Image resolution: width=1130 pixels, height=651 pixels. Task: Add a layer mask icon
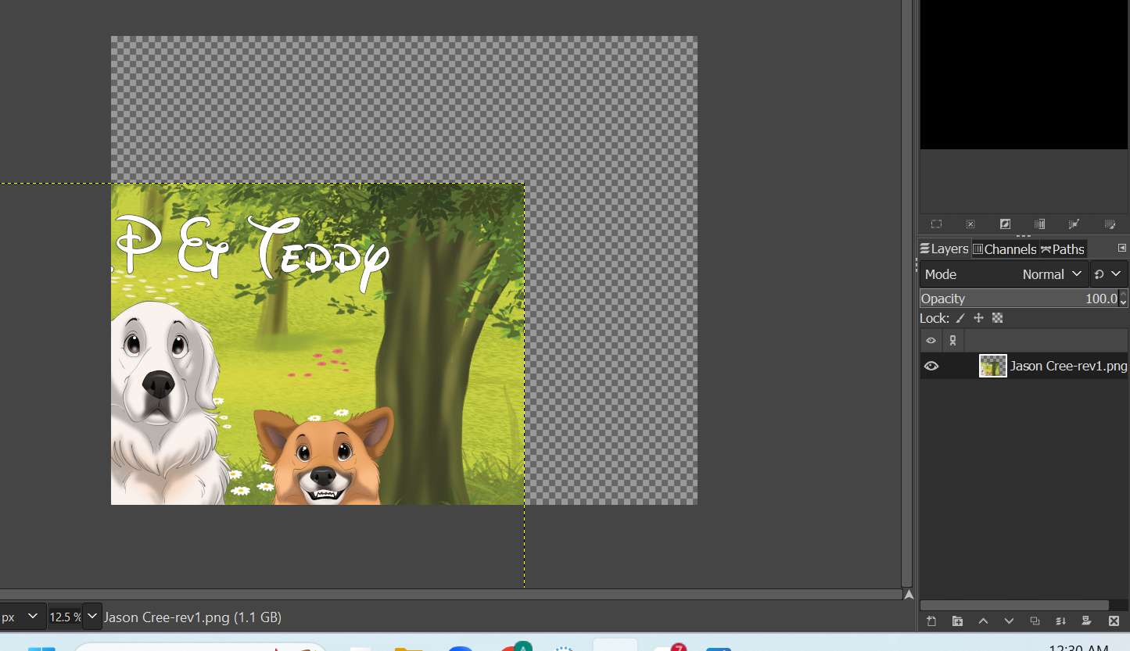coord(1086,621)
